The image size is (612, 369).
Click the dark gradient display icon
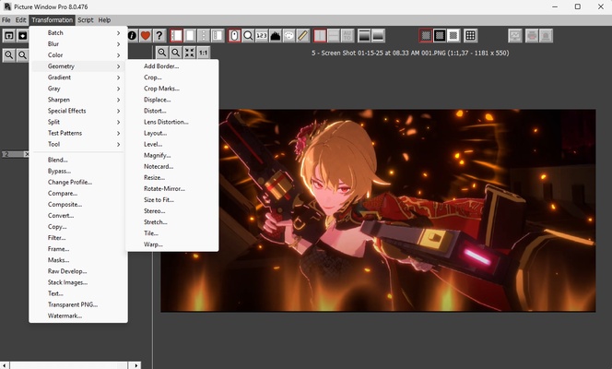364,36
